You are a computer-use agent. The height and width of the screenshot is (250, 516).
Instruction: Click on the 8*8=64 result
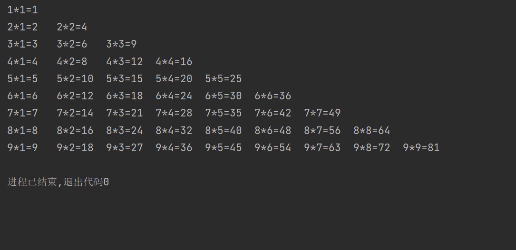(x=371, y=130)
